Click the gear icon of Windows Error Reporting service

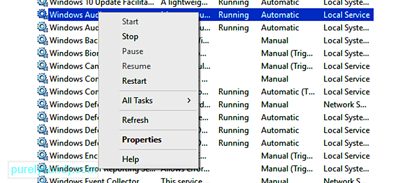pyautogui.click(x=42, y=168)
